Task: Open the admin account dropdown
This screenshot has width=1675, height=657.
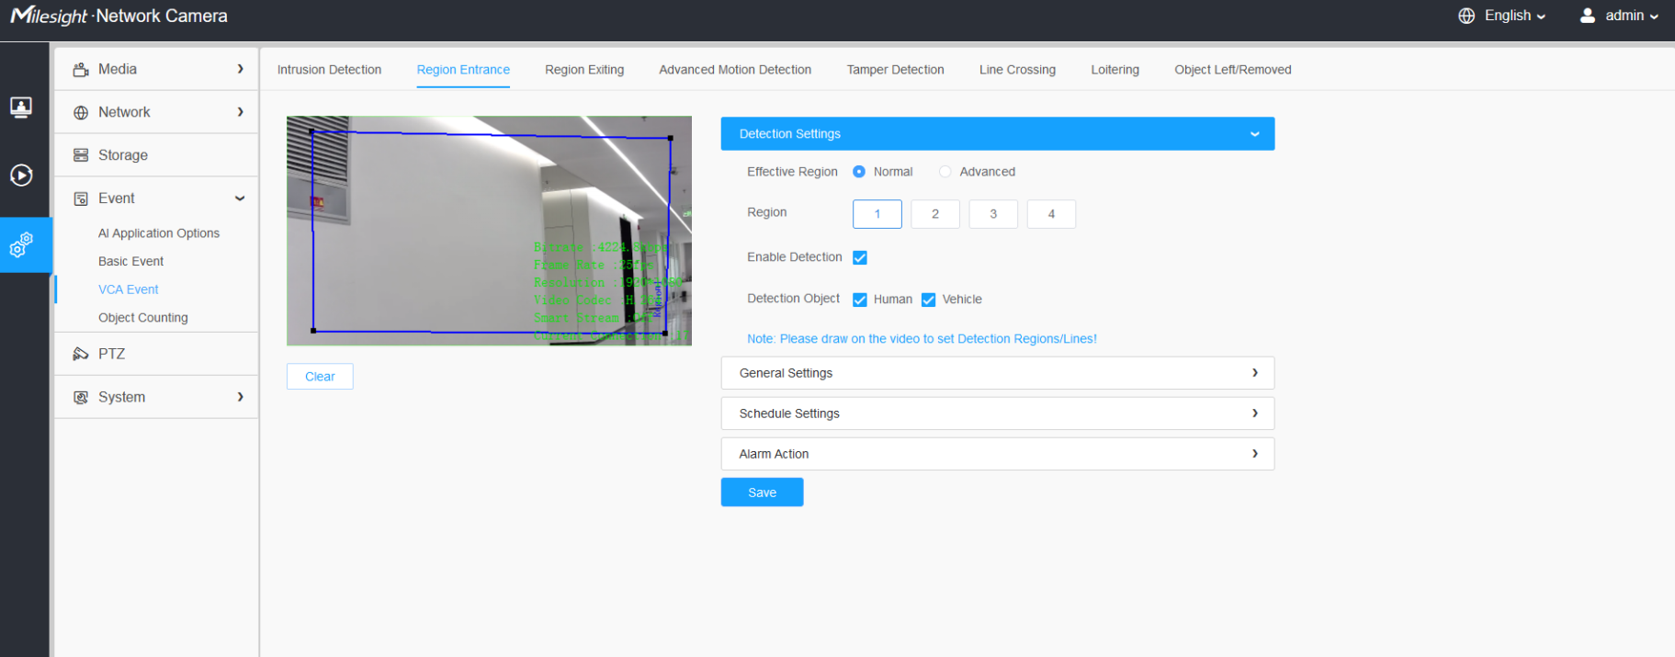Action: 1632,16
